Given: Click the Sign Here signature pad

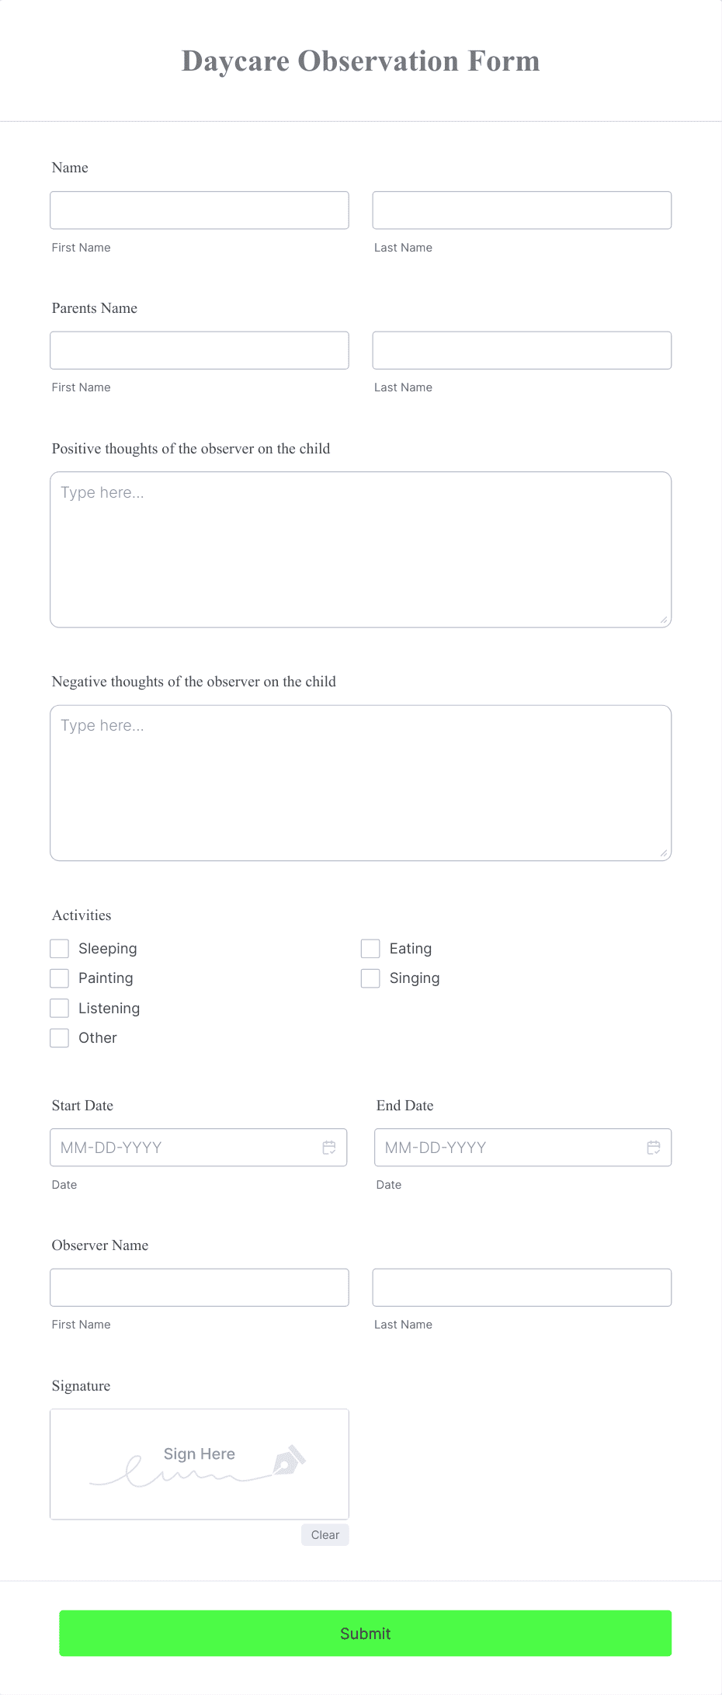Looking at the screenshot, I should 200,1464.
